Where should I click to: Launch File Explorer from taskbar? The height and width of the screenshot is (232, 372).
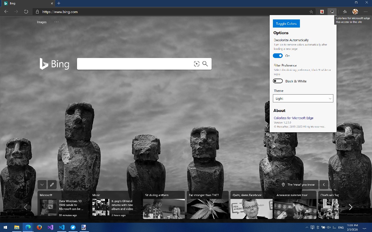coord(17,227)
